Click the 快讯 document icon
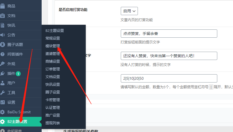 3,25
